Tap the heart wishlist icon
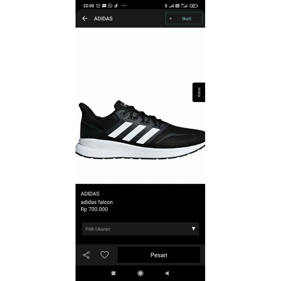Screen dimensions: 281x281 click(x=104, y=255)
